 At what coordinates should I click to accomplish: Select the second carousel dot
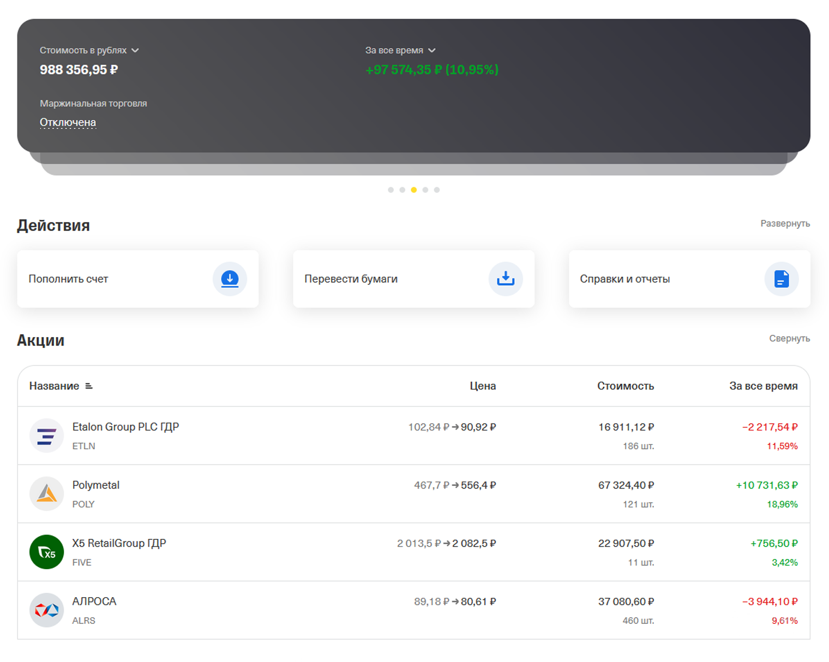pos(402,190)
